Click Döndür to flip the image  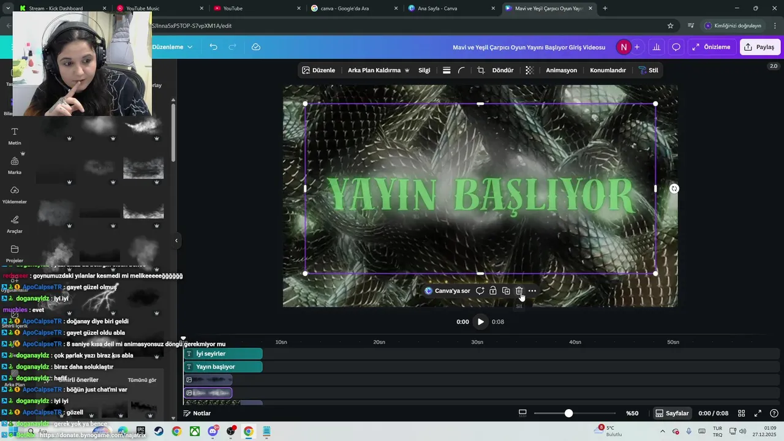503,70
